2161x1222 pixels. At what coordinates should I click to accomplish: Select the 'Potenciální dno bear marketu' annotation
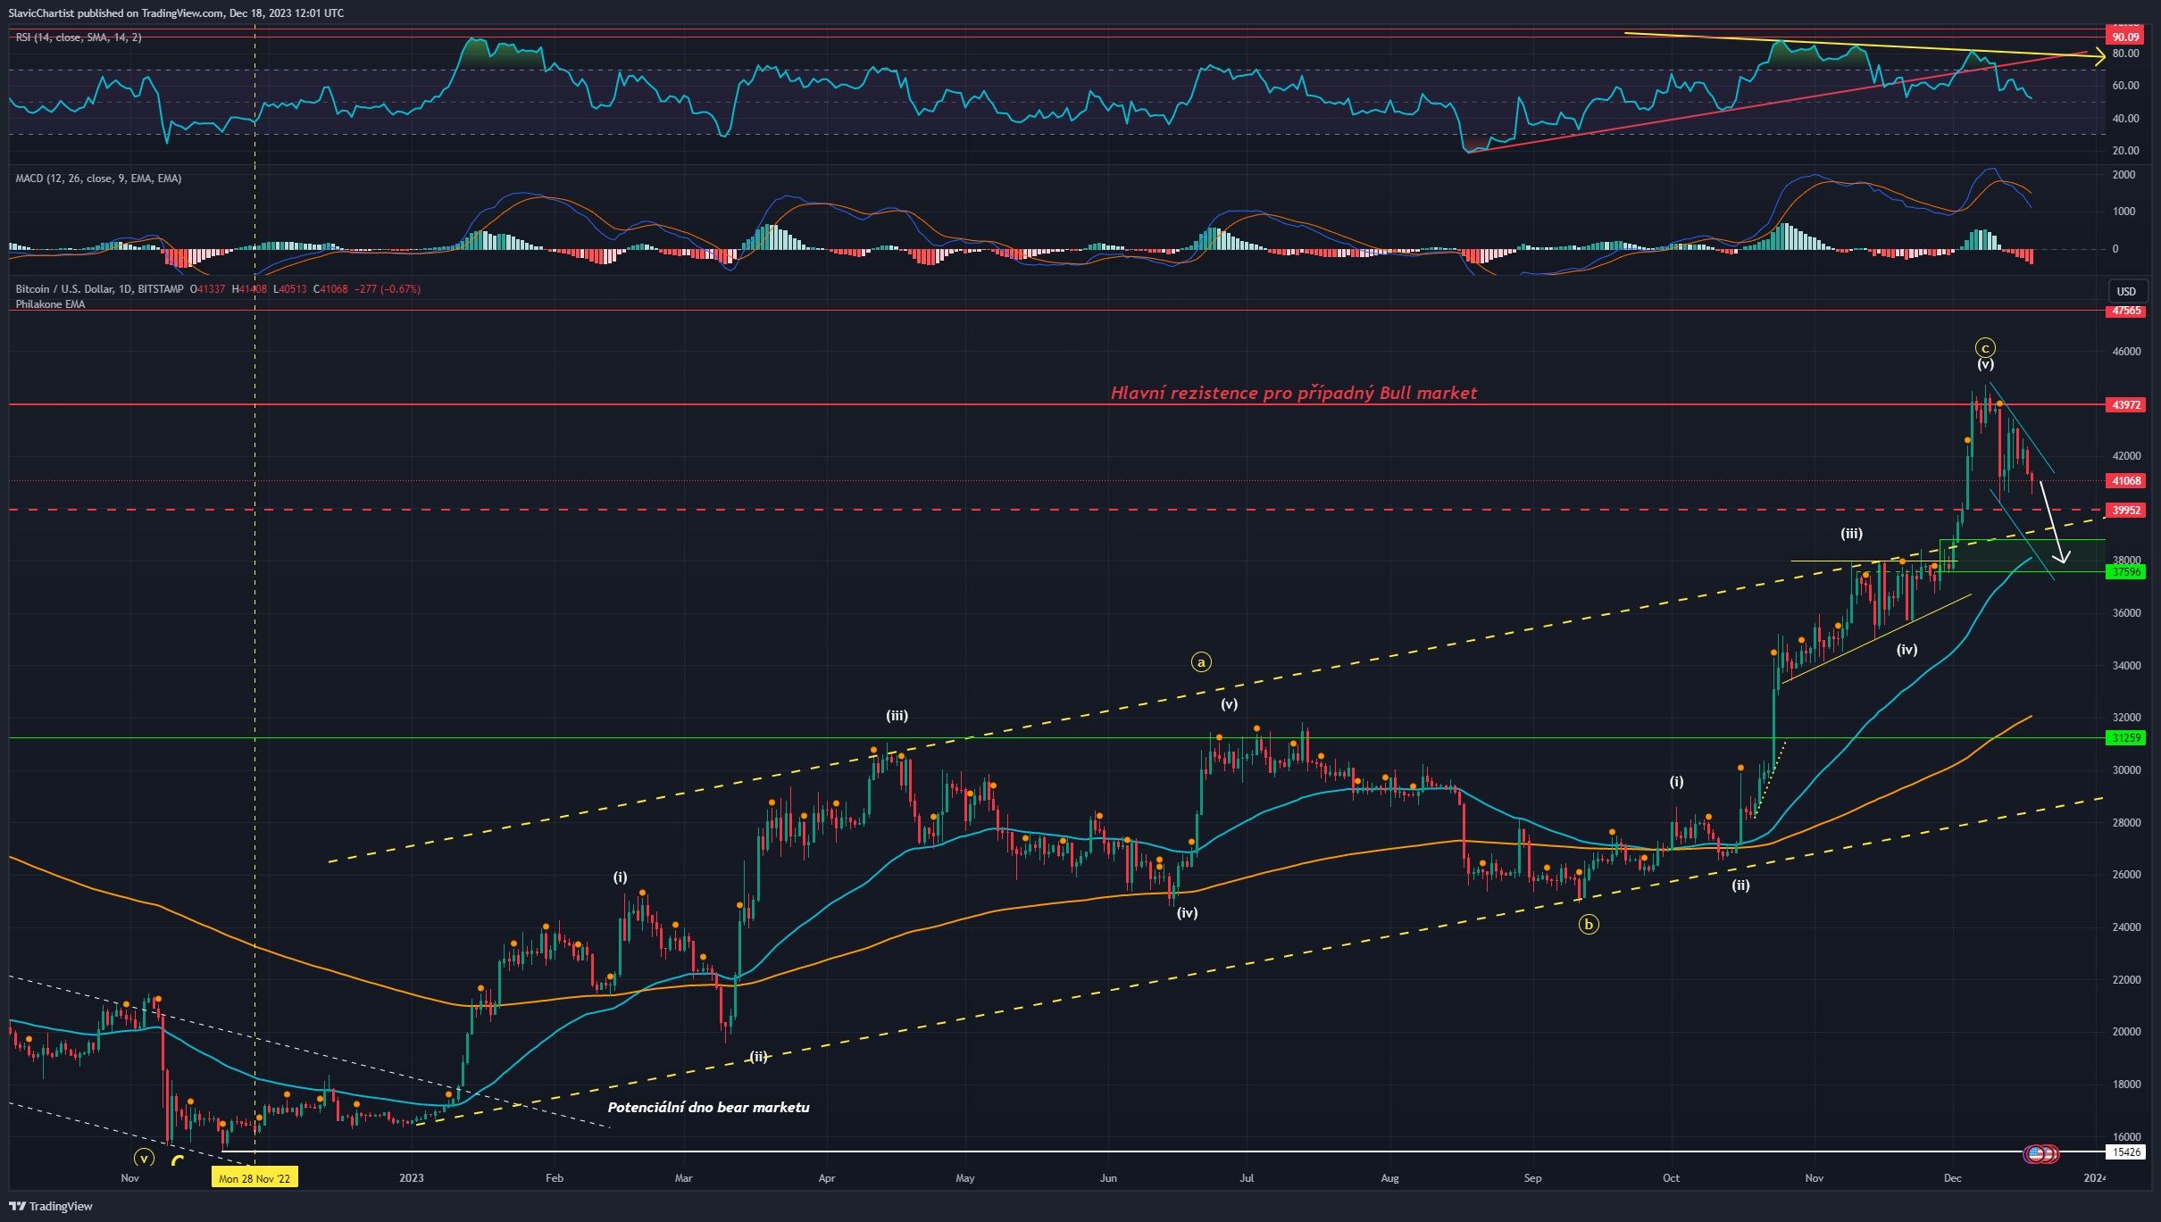(708, 1107)
